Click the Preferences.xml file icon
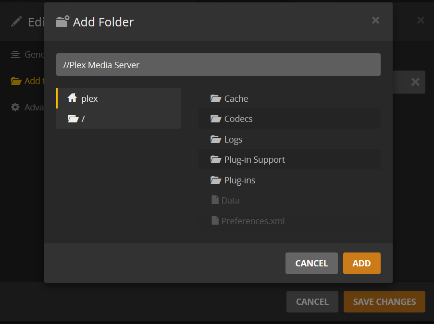Screen dimensions: 434x324 215,221
